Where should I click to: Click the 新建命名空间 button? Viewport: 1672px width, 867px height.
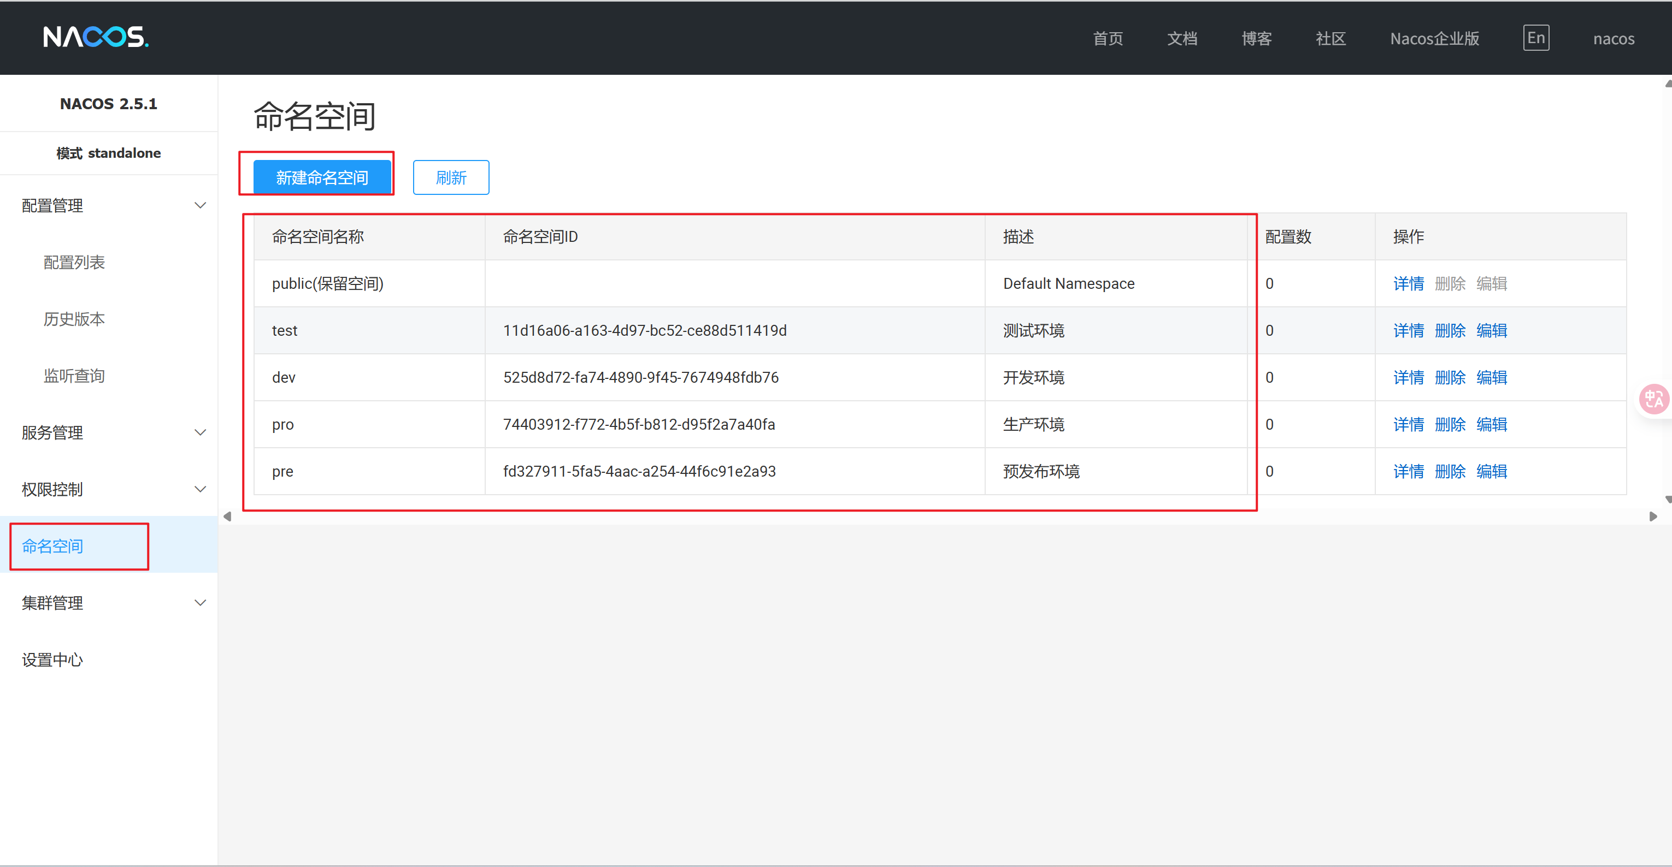click(322, 177)
